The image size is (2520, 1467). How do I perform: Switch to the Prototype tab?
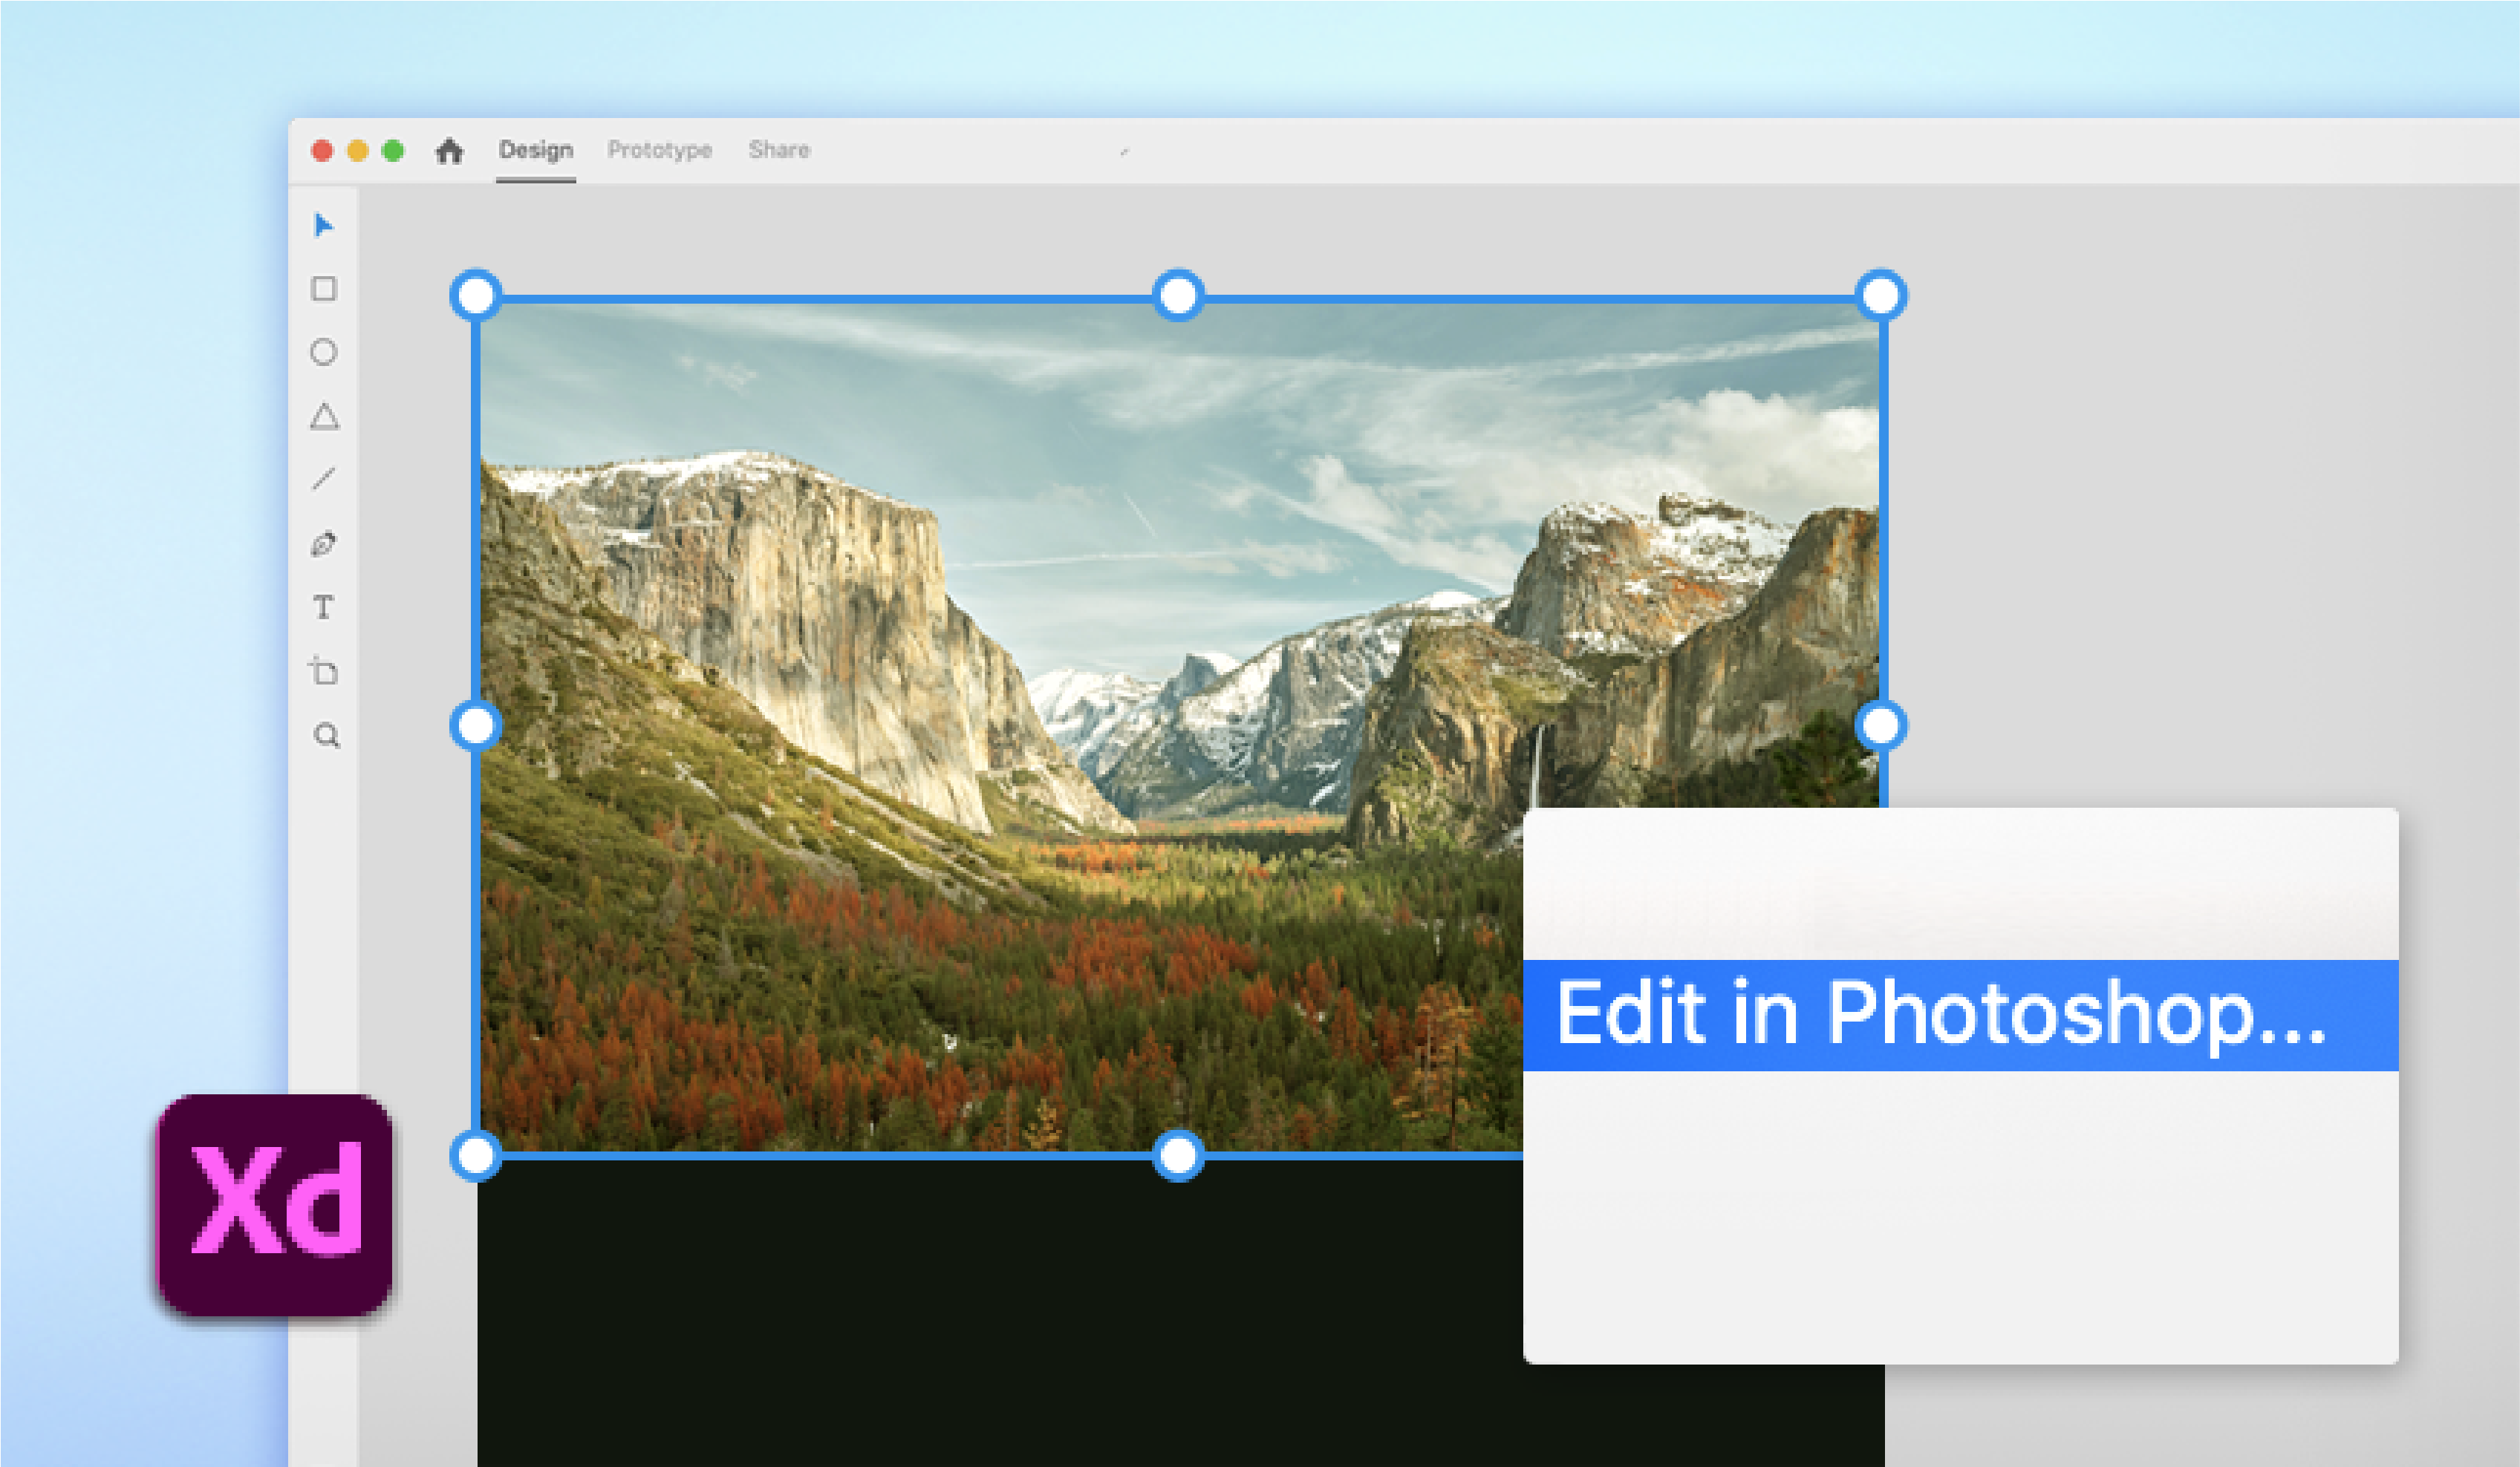coord(659,149)
